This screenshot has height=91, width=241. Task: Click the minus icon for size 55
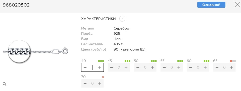coord(164,67)
